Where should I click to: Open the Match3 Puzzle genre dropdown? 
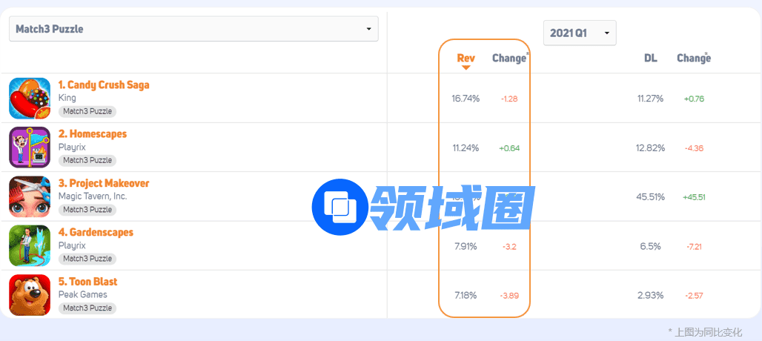point(193,29)
